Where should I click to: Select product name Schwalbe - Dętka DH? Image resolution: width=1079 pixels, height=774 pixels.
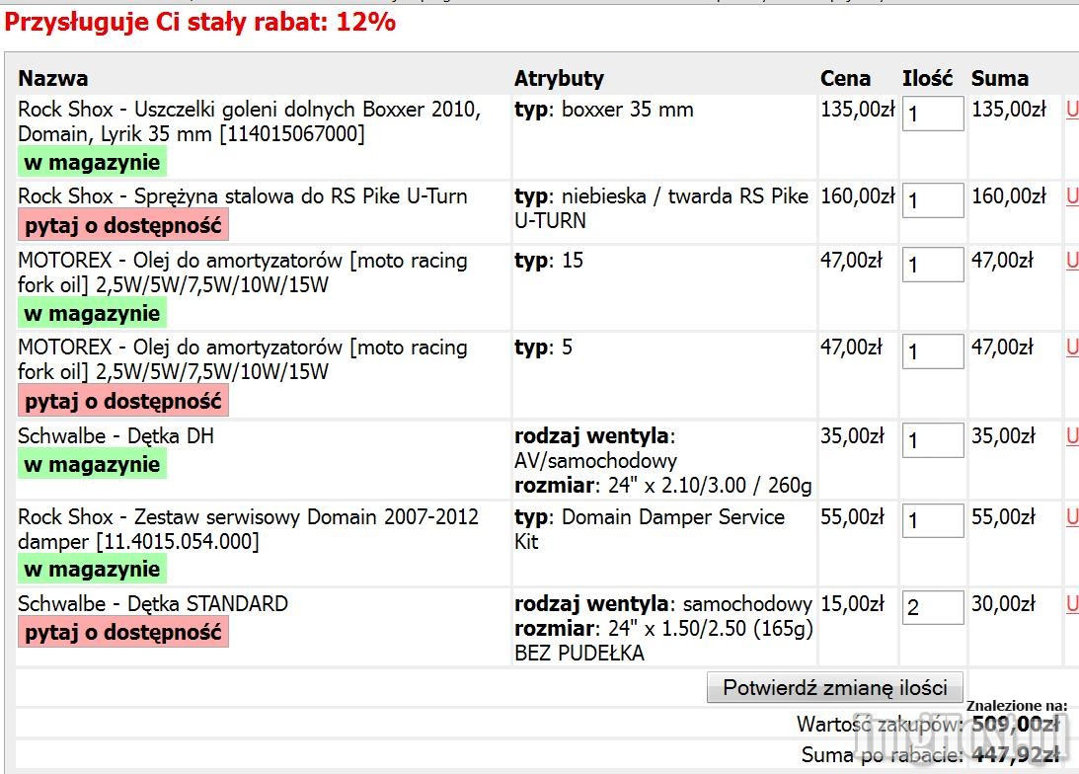(x=116, y=436)
